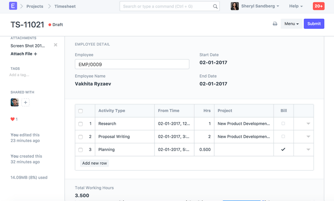Screen dimensions: 334x201
Task: Click Add new row button
Action: [x=94, y=163]
